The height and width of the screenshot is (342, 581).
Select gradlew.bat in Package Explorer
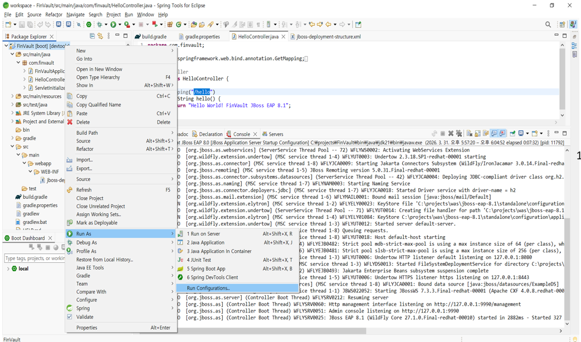coord(32,222)
